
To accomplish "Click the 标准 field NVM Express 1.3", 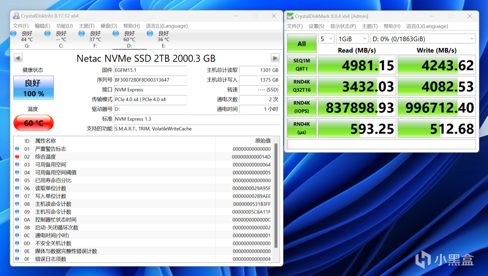I will [x=197, y=119].
